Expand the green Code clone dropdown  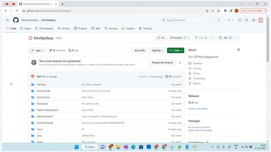coord(176,50)
